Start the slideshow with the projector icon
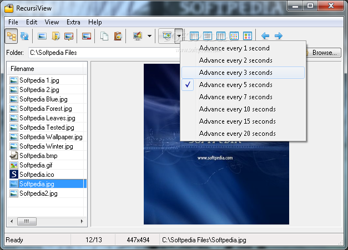This screenshot has height=250, width=348. 167,36
